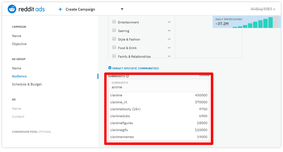Image resolution: width=283 pixels, height=152 pixels.
Task: Expand the Food & Drink chevron
Action: [x=169, y=48]
